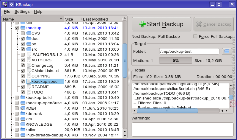Viewport: 237px width, 140px height.
Task: Sort by Last Modified column header
Action: [x=102, y=19]
